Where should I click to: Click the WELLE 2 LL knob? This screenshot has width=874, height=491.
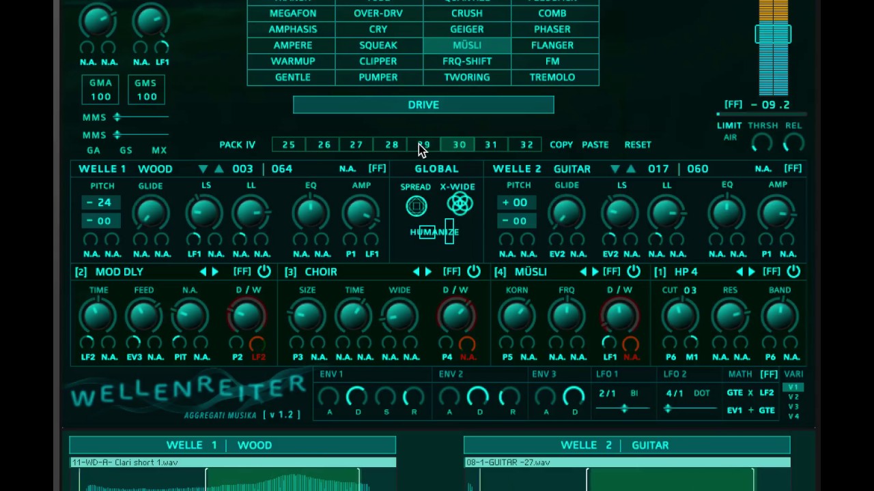(x=666, y=213)
